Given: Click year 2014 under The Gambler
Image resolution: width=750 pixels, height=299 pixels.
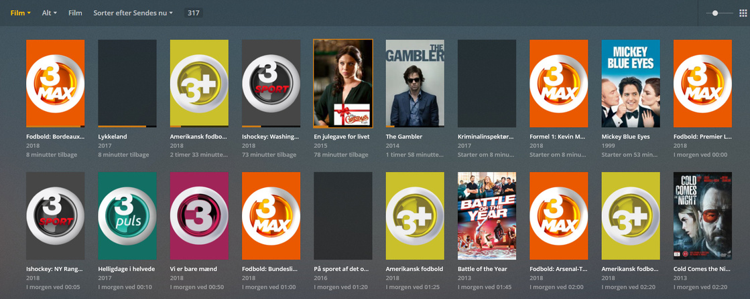Looking at the screenshot, I should tap(393, 145).
